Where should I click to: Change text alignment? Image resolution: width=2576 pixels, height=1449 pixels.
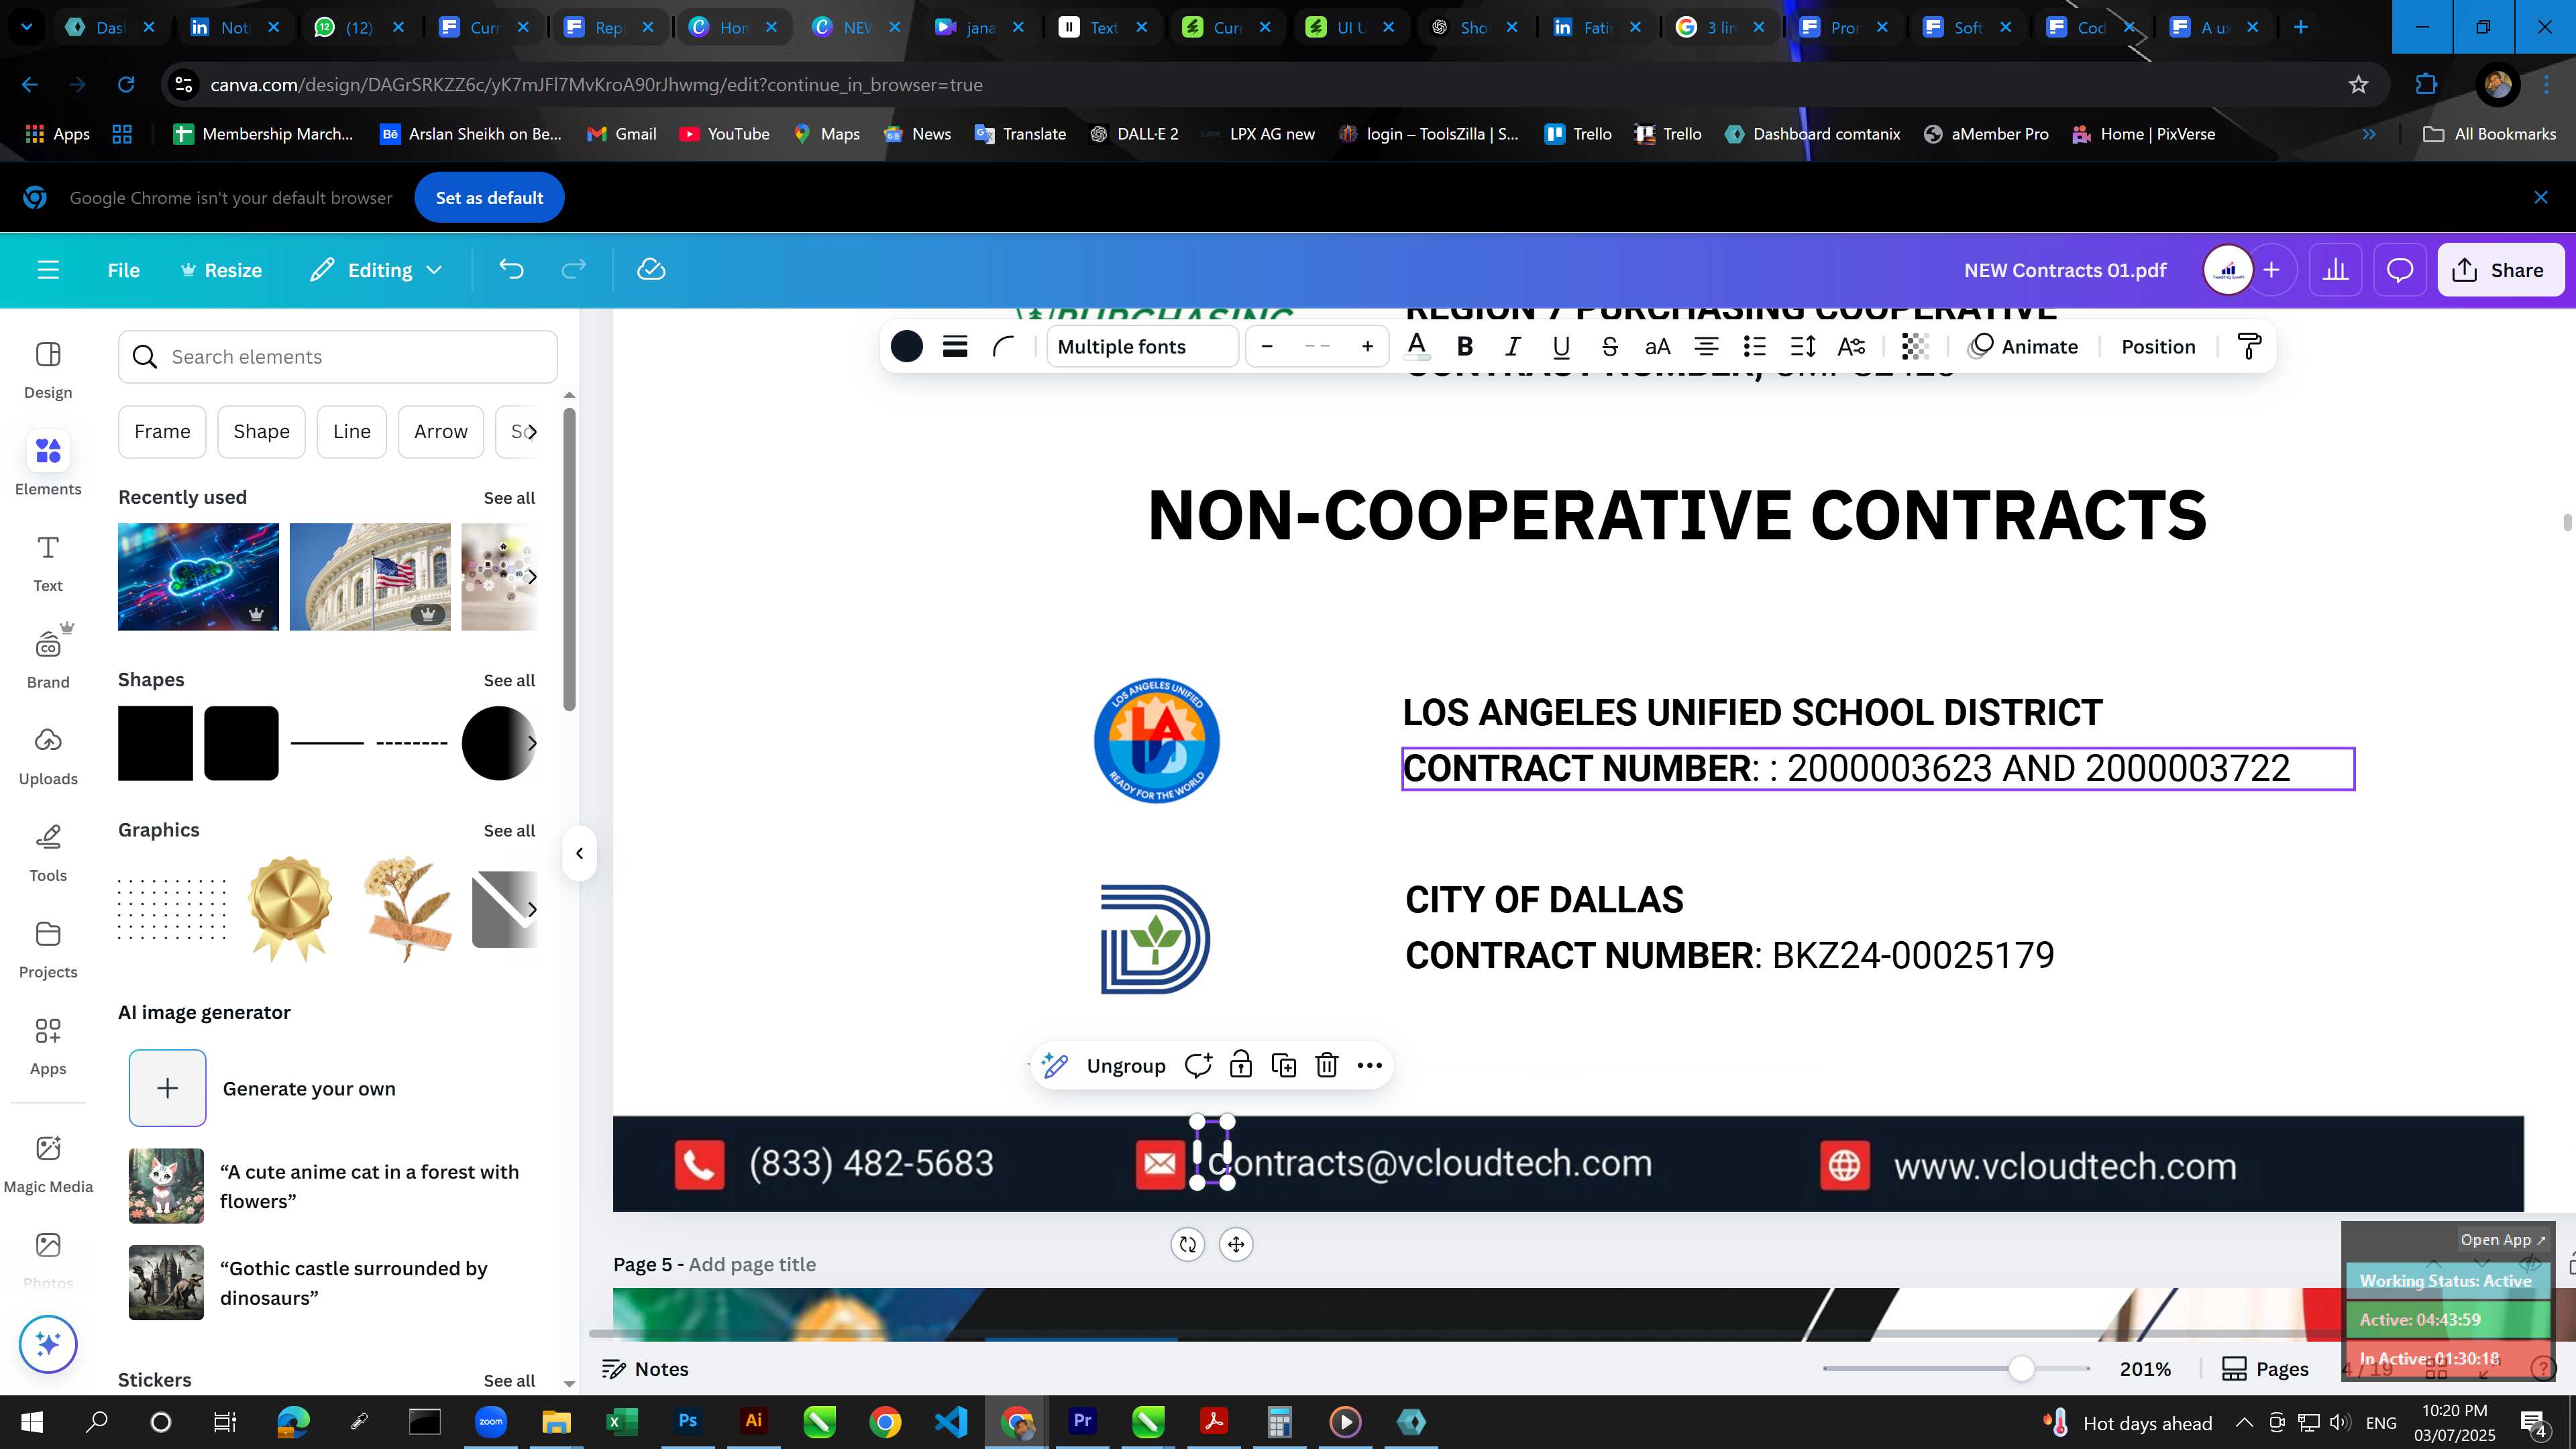click(x=1706, y=347)
